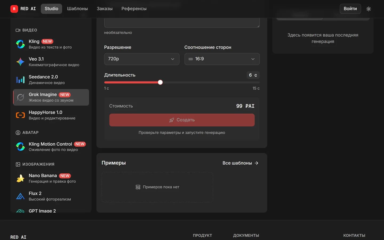Click the chevron in the resolution selector
Viewport: 384px width, 240px height.
tap(173, 59)
